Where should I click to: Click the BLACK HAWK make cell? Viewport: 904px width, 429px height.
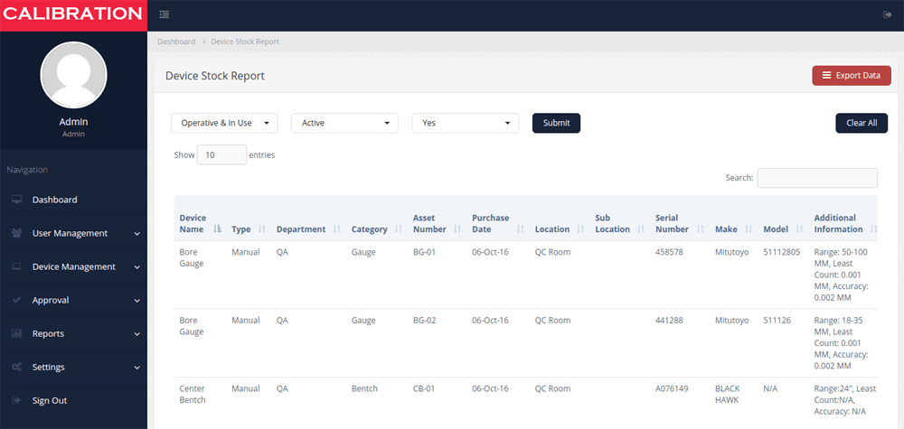tap(728, 395)
